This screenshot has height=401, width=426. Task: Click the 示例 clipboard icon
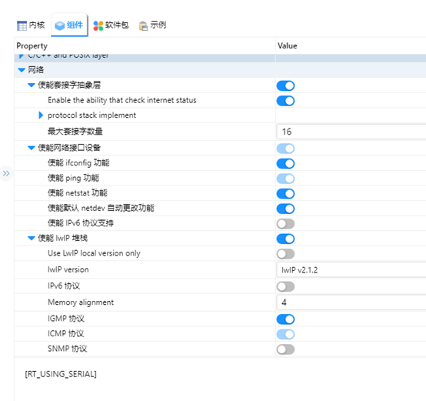[143, 26]
